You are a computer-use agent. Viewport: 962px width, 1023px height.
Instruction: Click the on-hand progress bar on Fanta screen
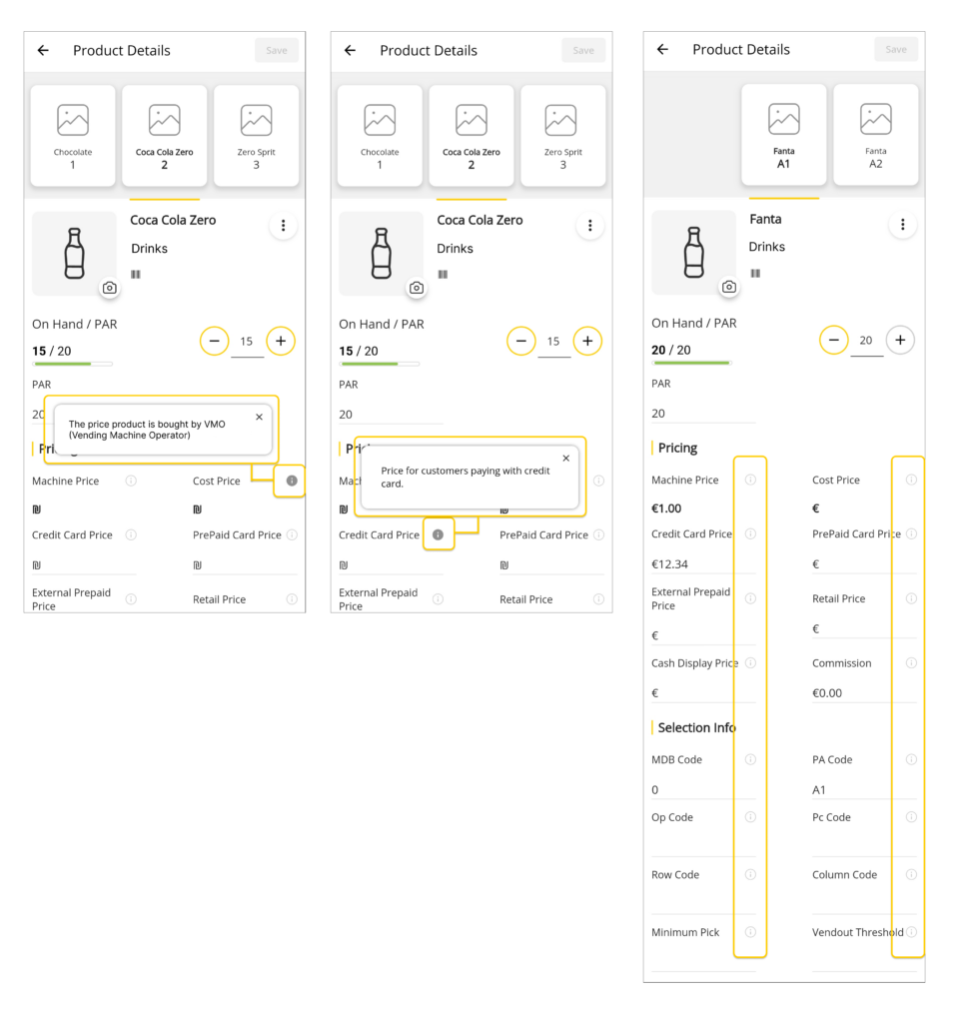click(x=691, y=363)
